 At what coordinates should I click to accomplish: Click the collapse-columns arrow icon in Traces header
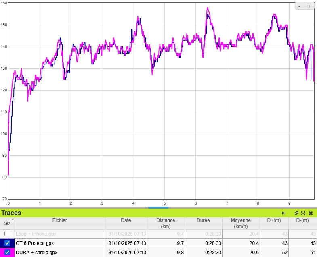click(284, 213)
